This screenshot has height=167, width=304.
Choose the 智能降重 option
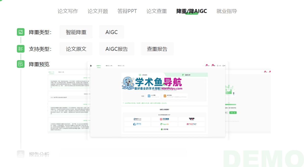point(76,32)
